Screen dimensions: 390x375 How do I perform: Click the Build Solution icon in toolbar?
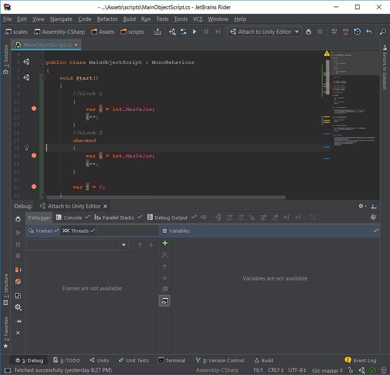(158, 32)
